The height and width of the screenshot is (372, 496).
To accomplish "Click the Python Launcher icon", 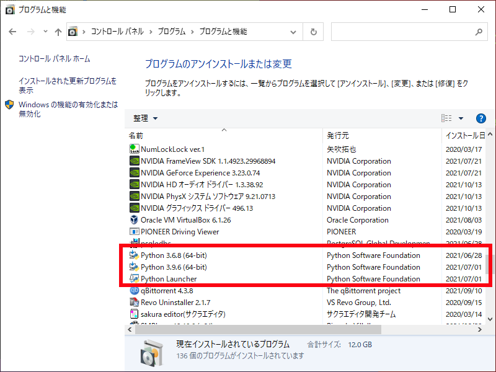I will (135, 278).
